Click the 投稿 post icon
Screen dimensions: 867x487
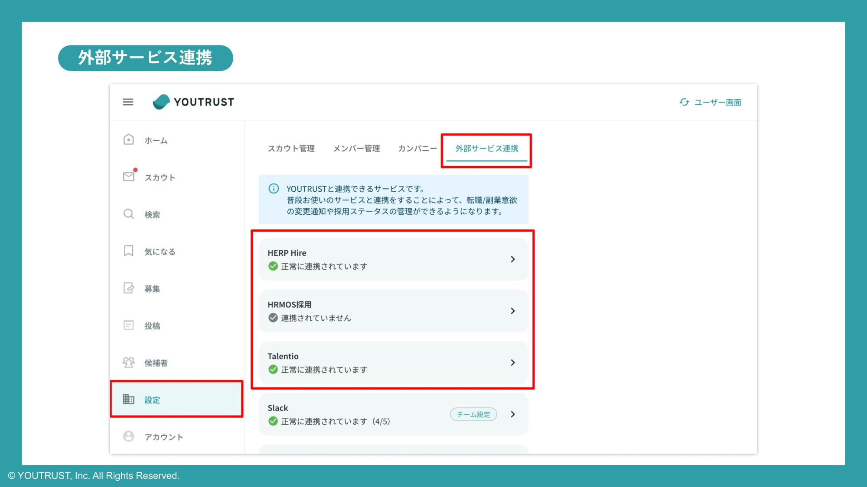coord(129,325)
